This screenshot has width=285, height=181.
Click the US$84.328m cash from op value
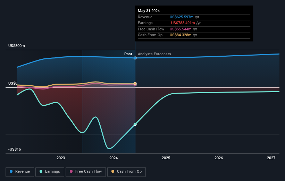(x=181, y=35)
